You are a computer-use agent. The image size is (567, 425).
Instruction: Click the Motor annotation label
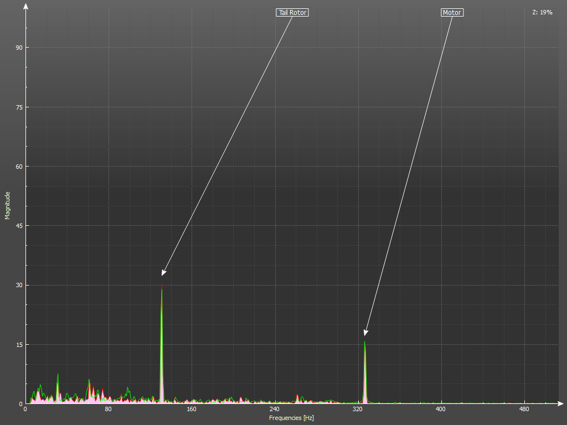coord(452,13)
